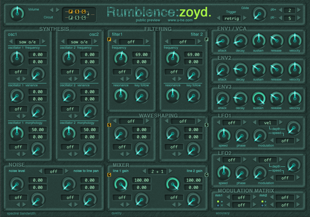
Task: Adjust LFO1 speed knob
Action: (224, 136)
